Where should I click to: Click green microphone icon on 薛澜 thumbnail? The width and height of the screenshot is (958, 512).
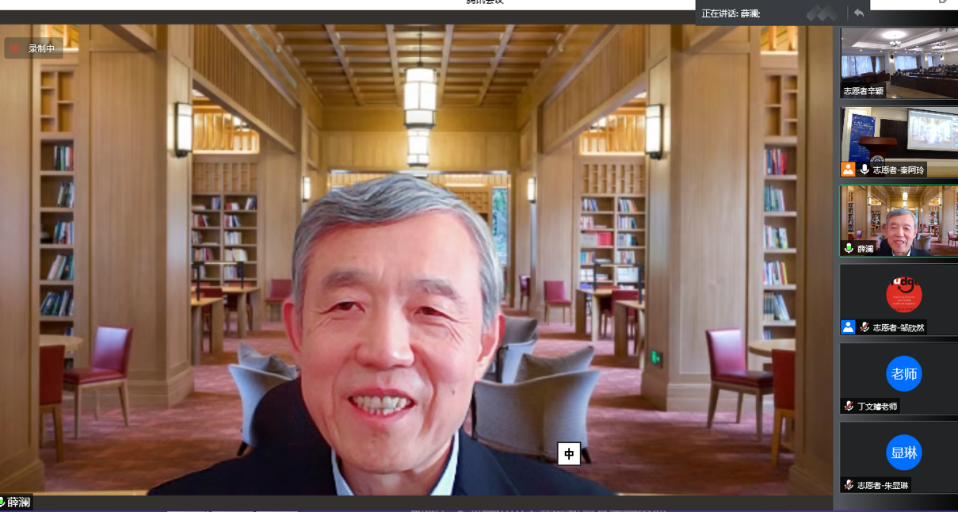click(849, 248)
